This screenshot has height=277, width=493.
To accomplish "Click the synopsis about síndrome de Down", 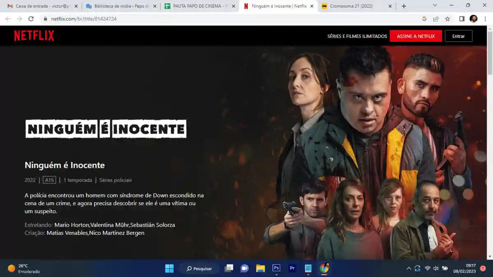I will click(x=114, y=203).
